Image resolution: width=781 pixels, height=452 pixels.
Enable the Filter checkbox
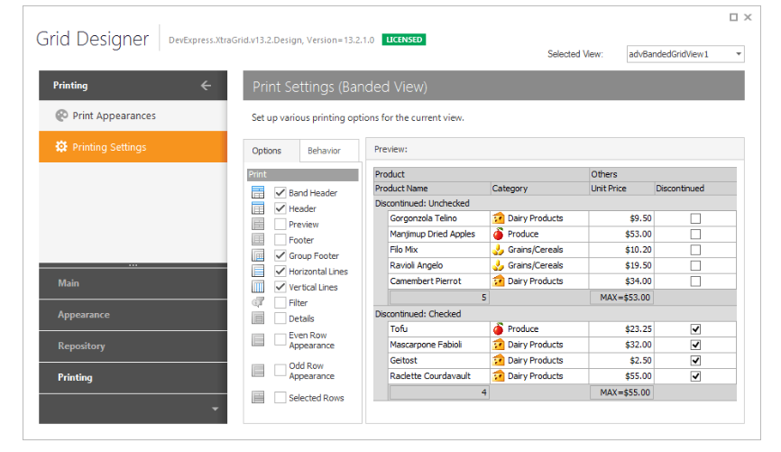(x=280, y=302)
